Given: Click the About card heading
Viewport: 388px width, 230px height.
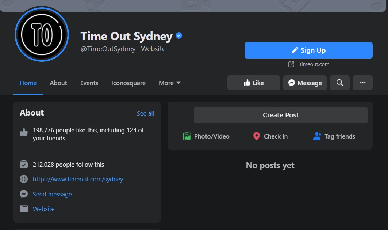Looking at the screenshot, I should click(x=32, y=113).
